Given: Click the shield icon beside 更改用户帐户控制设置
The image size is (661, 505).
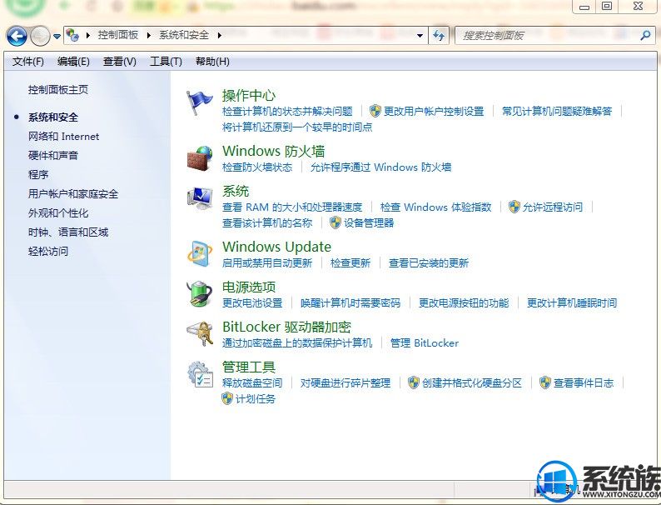Looking at the screenshot, I should coord(375,111).
